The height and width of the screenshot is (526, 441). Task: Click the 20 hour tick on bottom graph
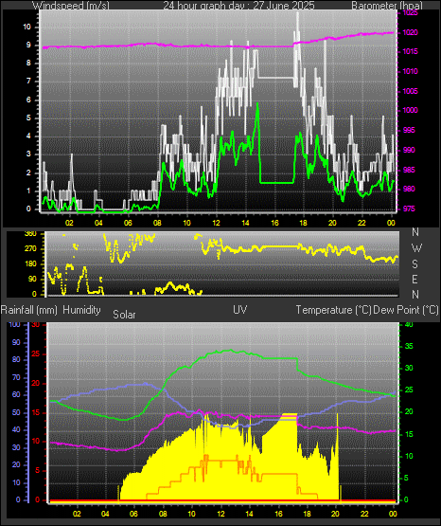(336, 514)
